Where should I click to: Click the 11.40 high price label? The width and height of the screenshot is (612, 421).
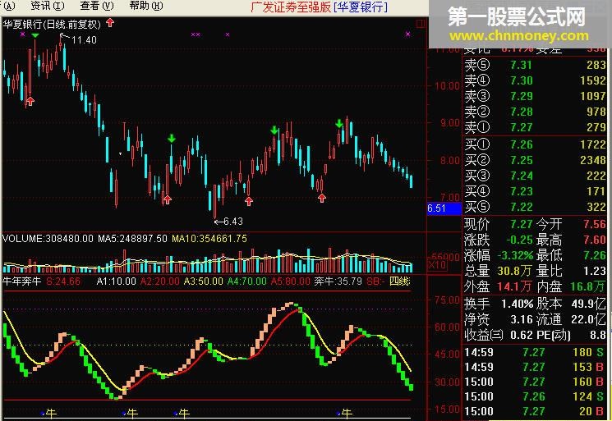[x=84, y=40]
